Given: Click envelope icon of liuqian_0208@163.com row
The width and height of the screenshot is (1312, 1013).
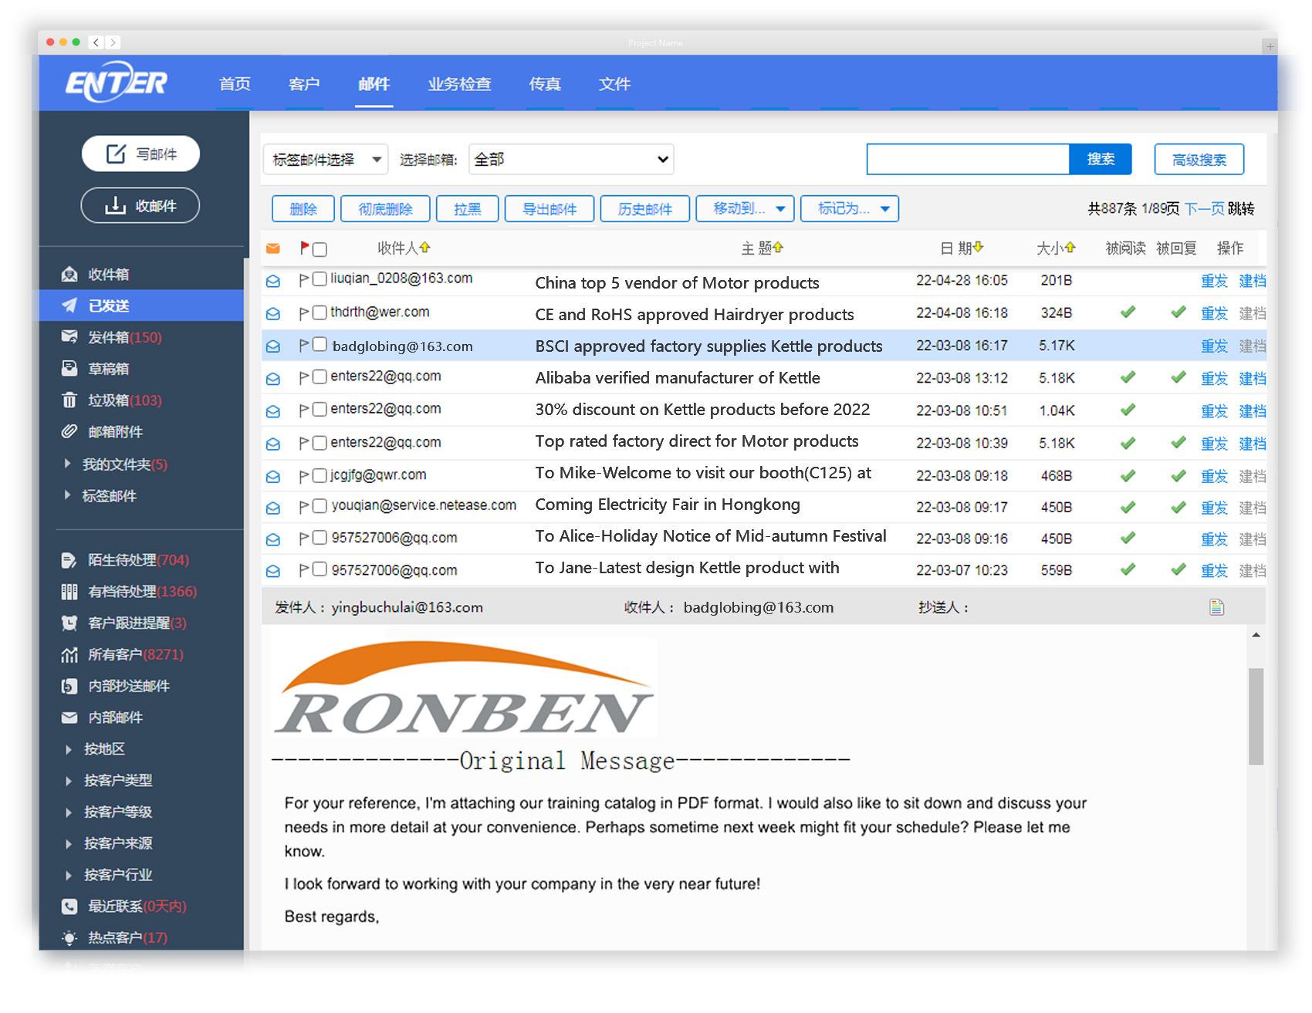Looking at the screenshot, I should click(273, 281).
